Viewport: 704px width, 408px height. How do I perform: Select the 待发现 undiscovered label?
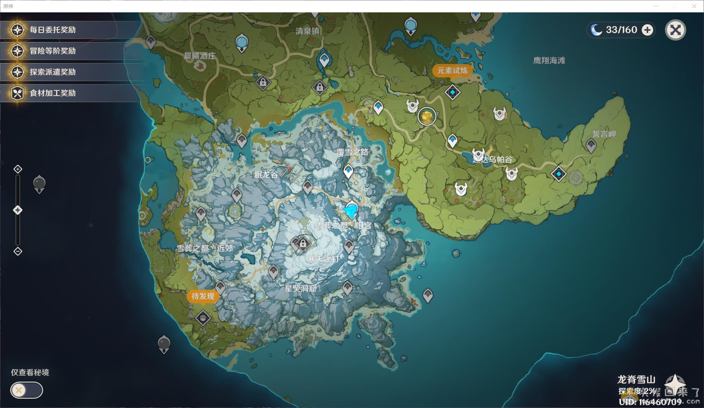pos(203,296)
